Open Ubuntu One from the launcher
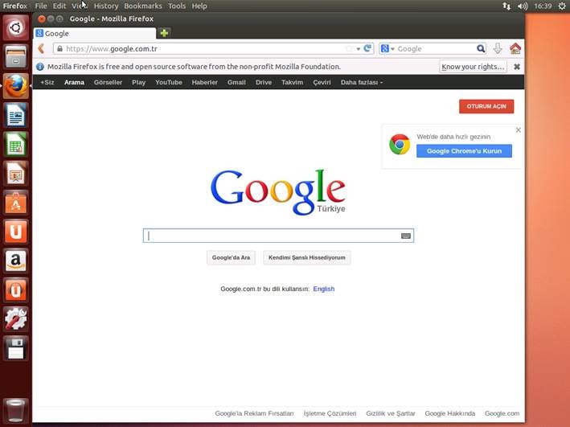Viewport: 570px width, 427px height. point(15,232)
